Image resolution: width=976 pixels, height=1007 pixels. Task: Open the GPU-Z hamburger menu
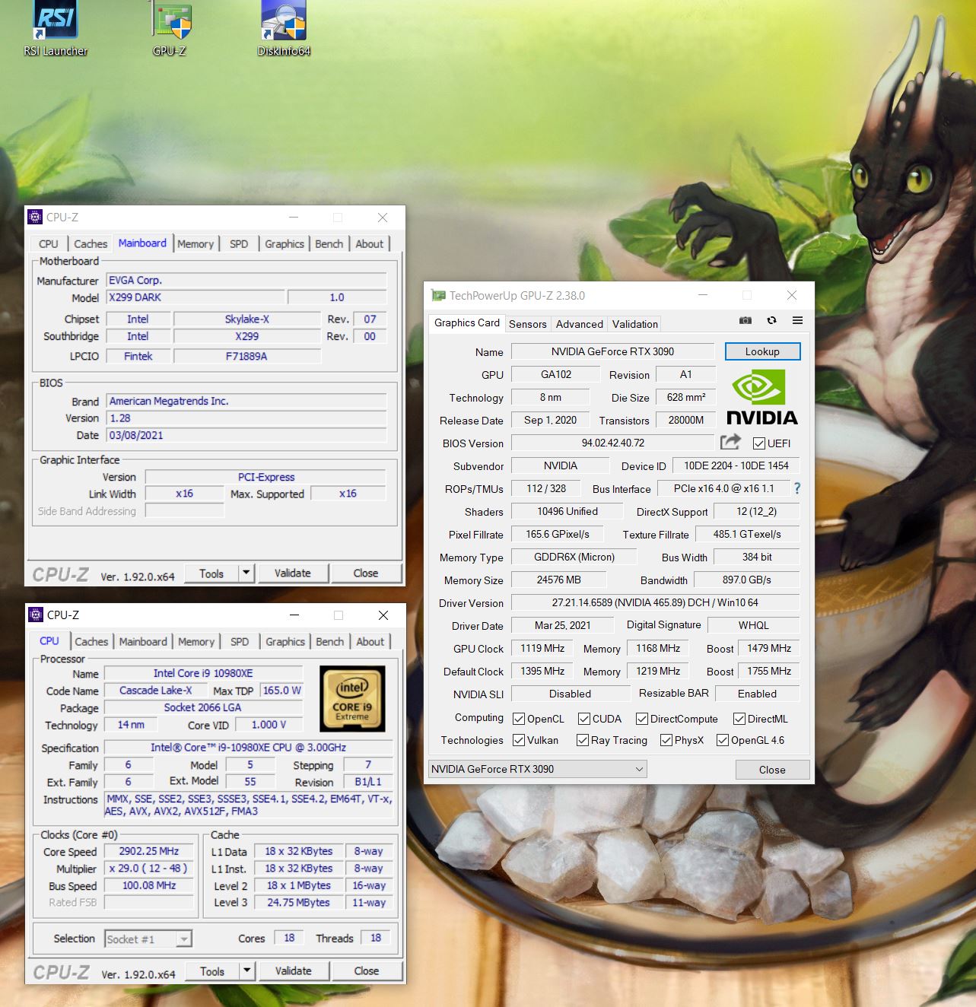tap(797, 320)
